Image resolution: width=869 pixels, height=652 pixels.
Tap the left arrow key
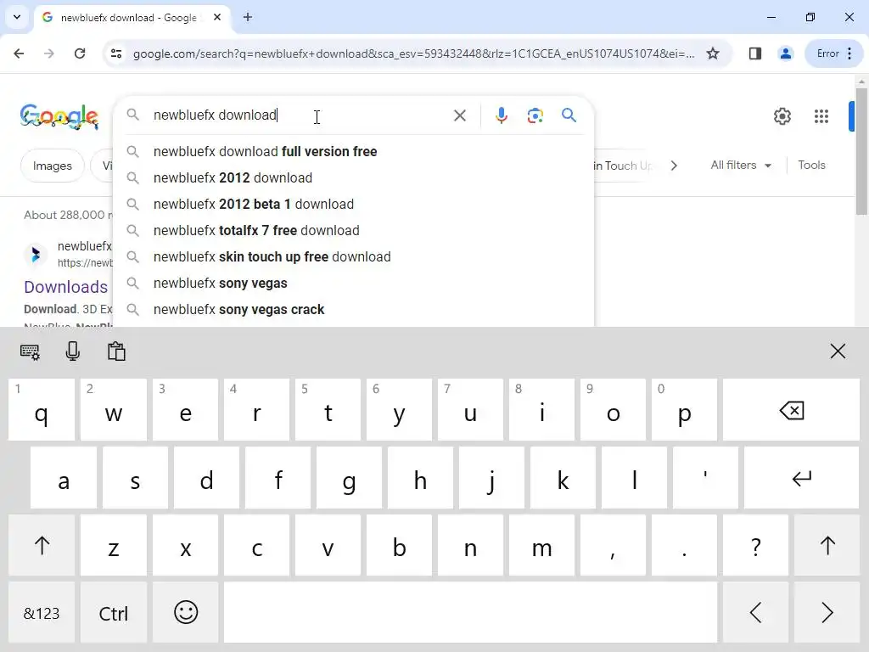pos(755,612)
